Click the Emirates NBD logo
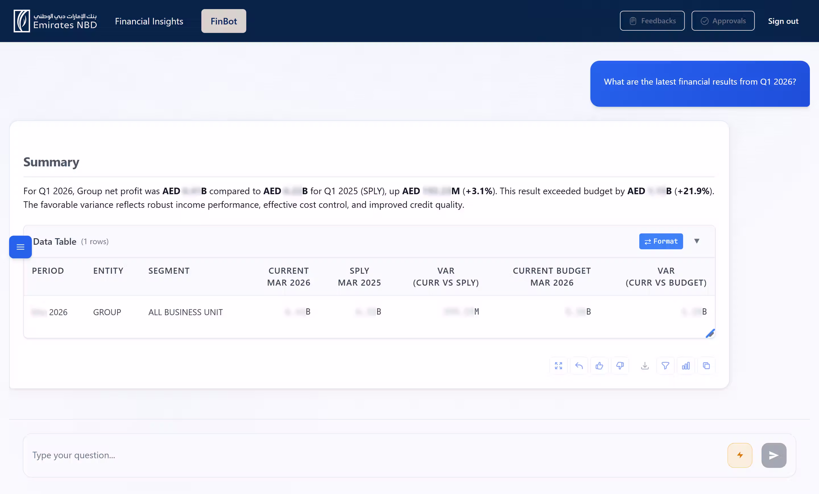This screenshot has width=819, height=494. (55, 21)
